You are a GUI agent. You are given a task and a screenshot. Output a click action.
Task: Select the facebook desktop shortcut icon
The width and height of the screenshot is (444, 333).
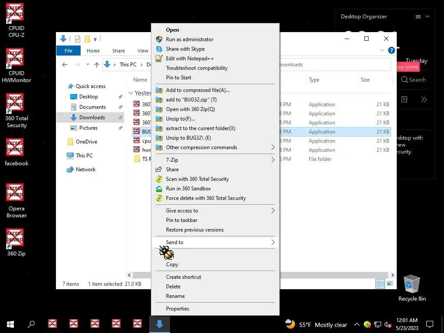(16, 152)
